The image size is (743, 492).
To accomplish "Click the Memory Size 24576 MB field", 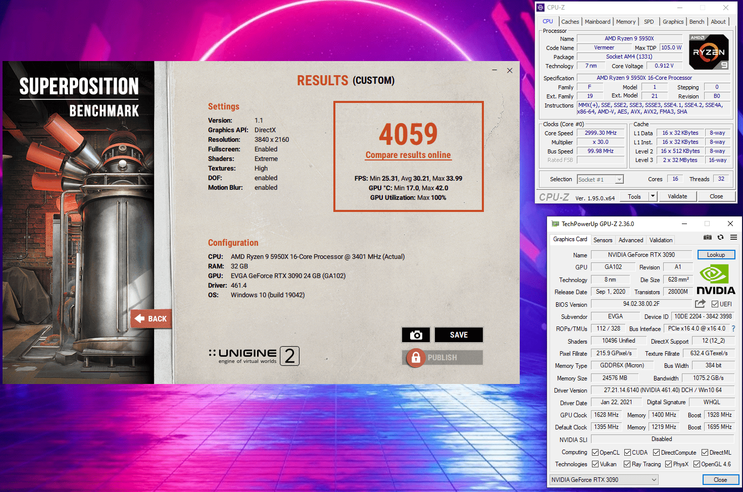I will tap(615, 378).
